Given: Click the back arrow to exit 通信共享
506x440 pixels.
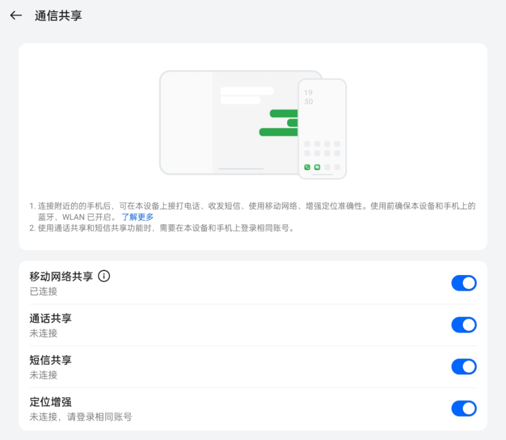Looking at the screenshot, I should 15,16.
